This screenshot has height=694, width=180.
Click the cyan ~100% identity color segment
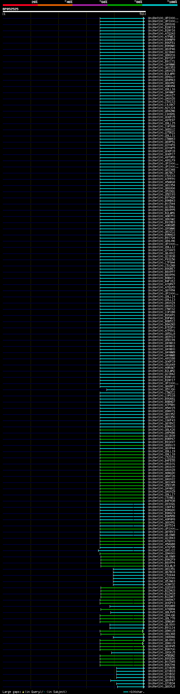click(160, 5)
